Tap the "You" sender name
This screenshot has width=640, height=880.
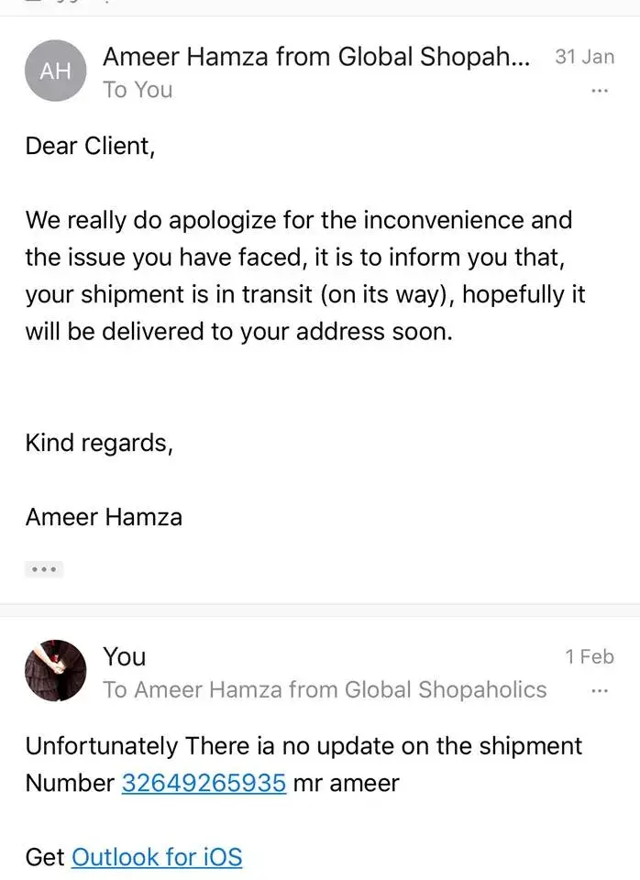pyautogui.click(x=125, y=656)
